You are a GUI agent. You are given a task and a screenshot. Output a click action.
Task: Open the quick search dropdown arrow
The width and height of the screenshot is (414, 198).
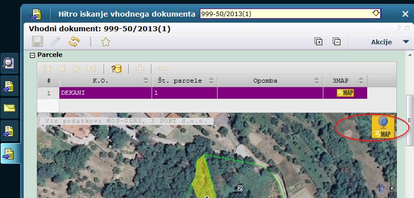376,14
